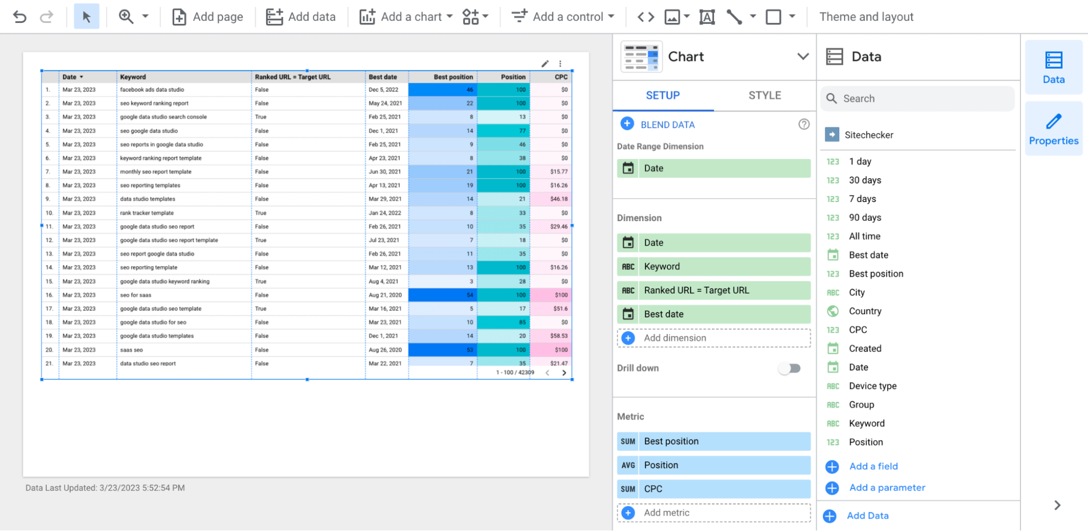Click the Search fields input
Screen dimensions: 1088x531
(918, 99)
